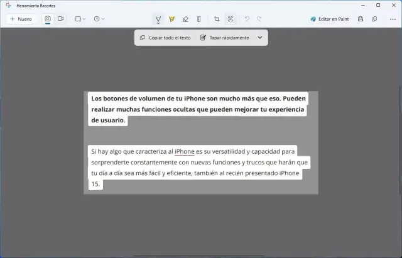Screen dimensions: 402x258
Task: Select the eraser tool
Action: (x=185, y=19)
